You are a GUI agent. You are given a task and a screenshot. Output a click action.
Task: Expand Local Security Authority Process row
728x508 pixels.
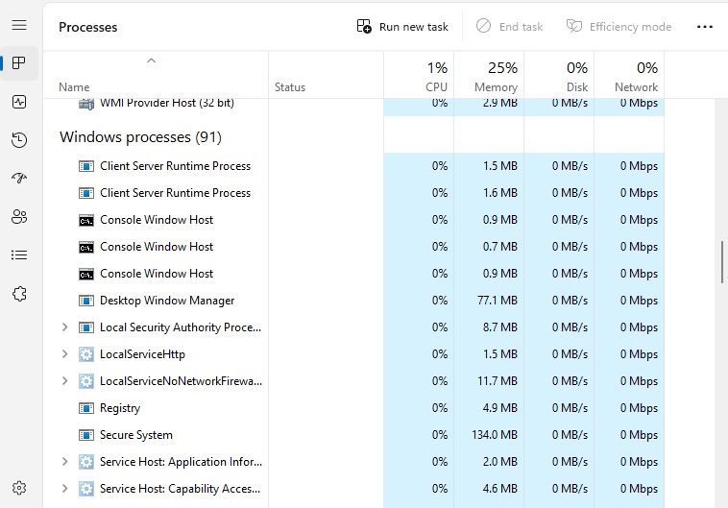pyautogui.click(x=65, y=327)
